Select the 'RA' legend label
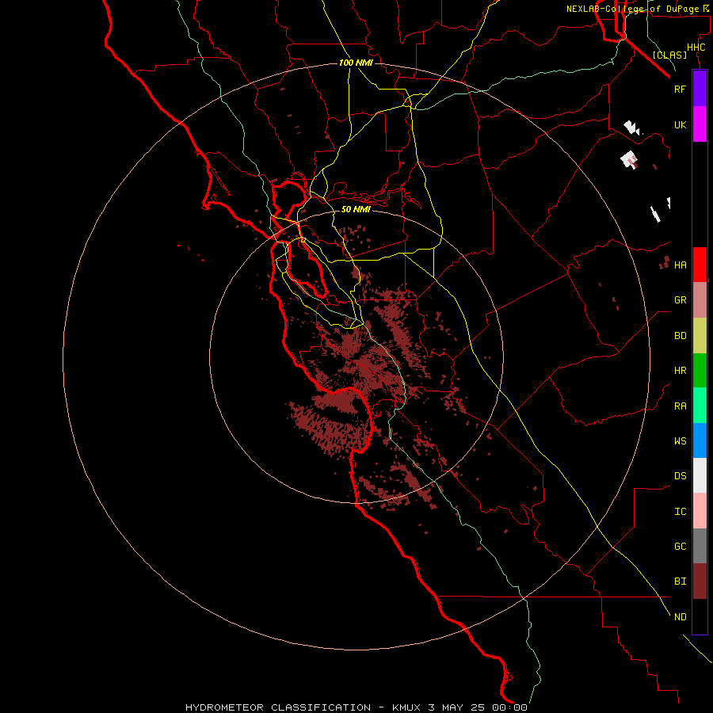The width and height of the screenshot is (713, 713). pyautogui.click(x=680, y=406)
